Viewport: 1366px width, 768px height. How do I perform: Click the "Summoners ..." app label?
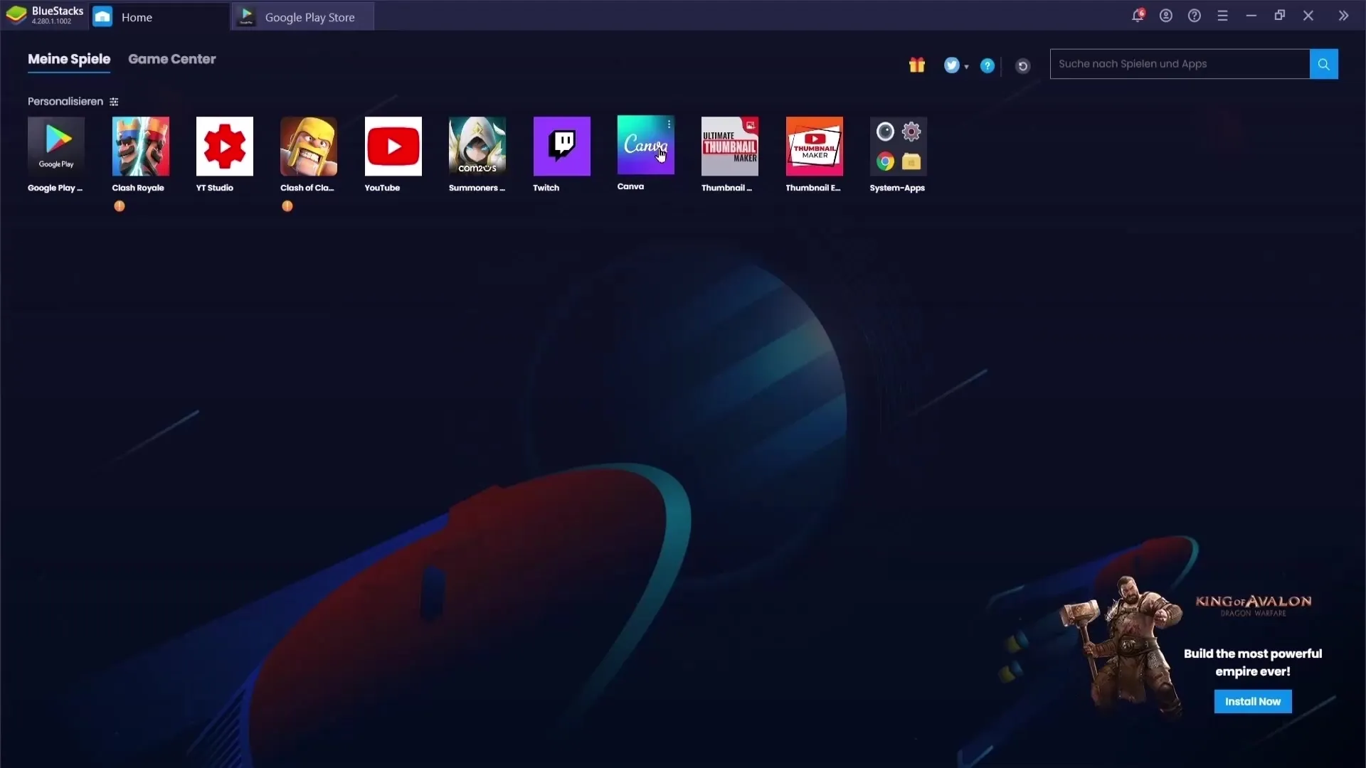(477, 188)
